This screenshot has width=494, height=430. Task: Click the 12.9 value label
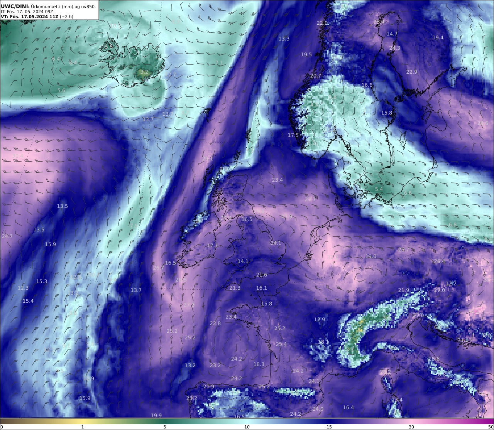[x=320, y=320]
